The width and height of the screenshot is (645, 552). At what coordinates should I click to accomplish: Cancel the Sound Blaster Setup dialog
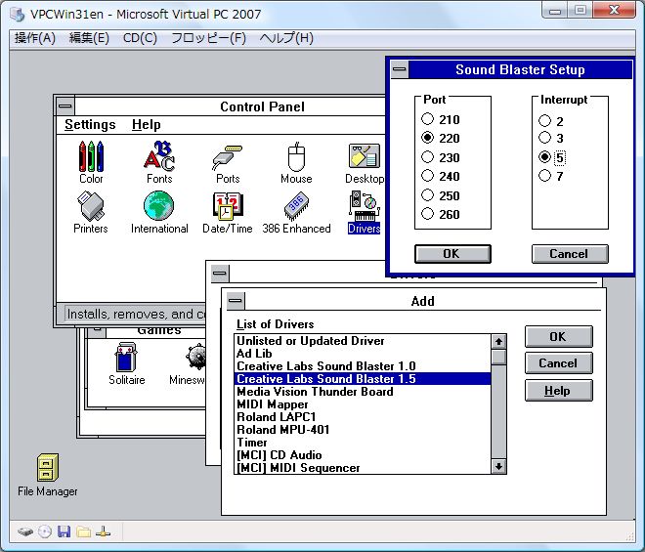[x=570, y=254]
